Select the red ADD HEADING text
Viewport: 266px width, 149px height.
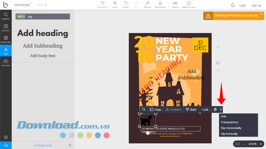click(x=161, y=75)
